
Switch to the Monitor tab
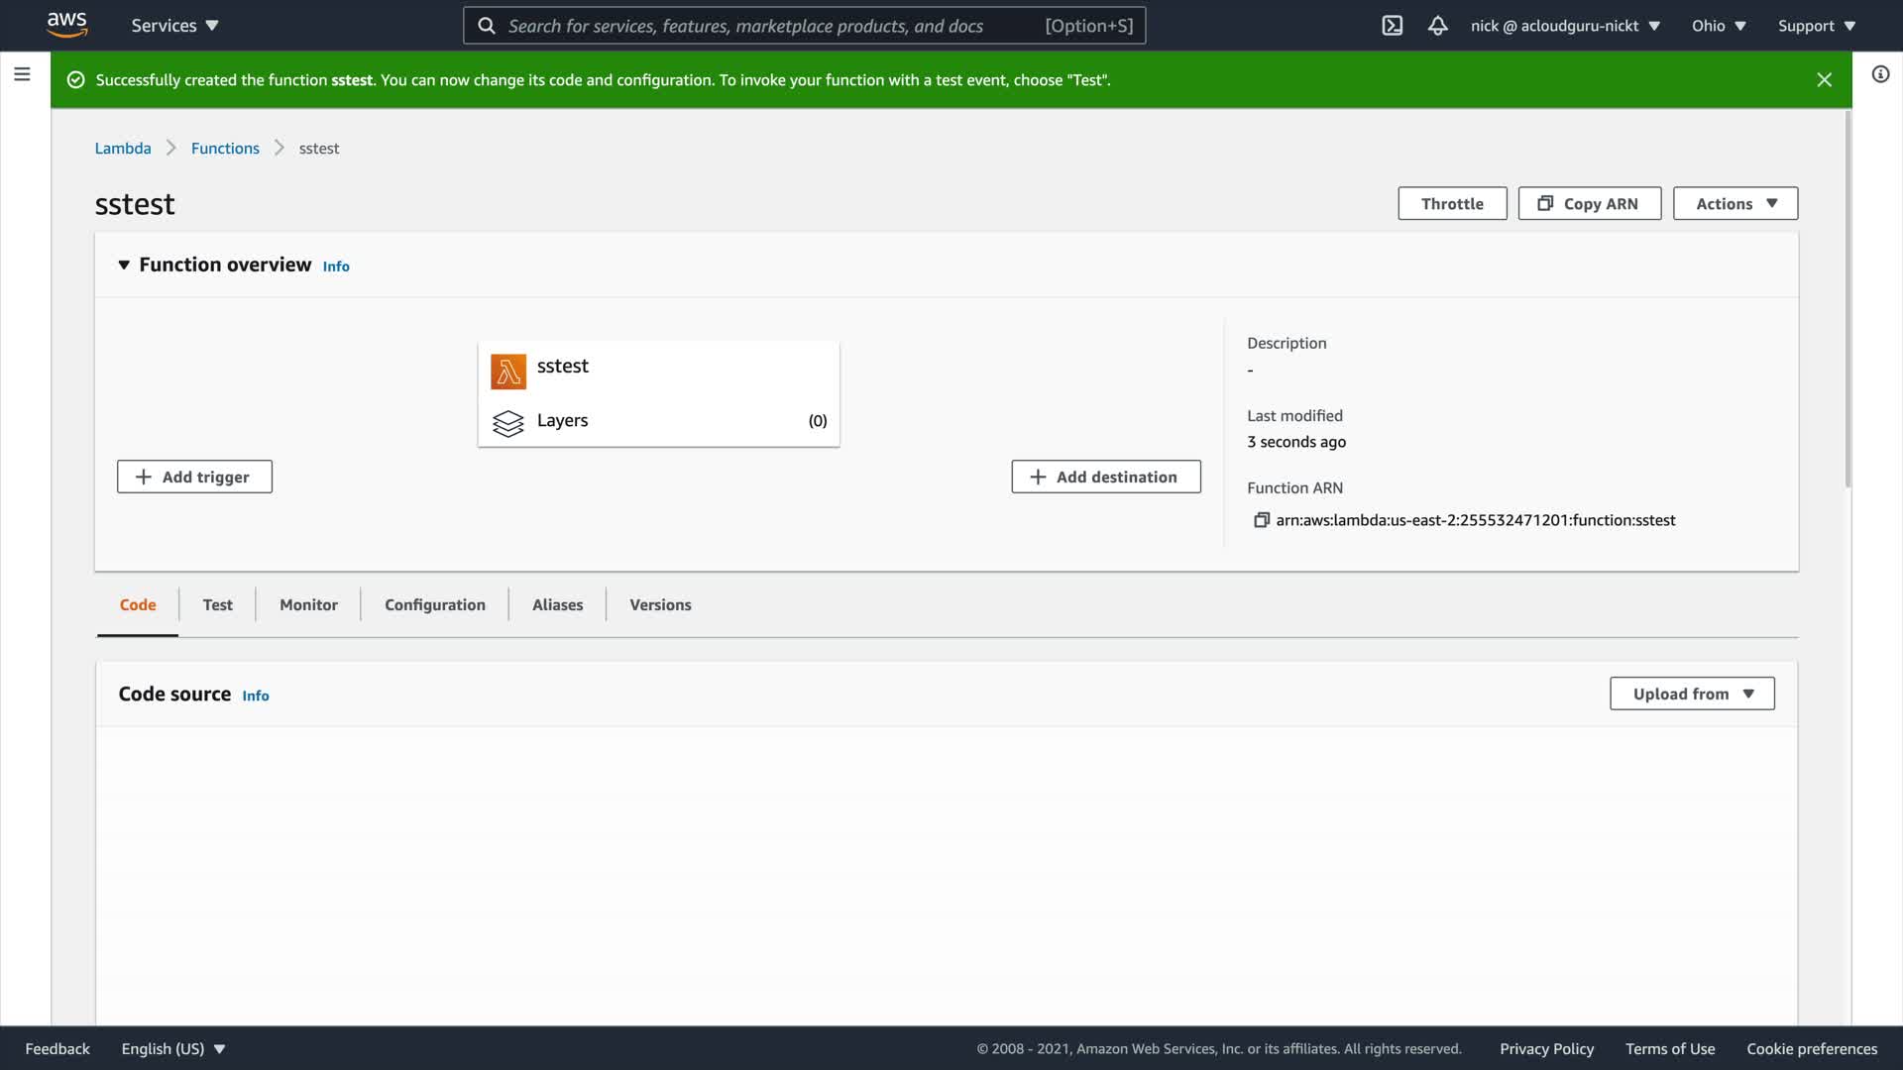coord(308,604)
